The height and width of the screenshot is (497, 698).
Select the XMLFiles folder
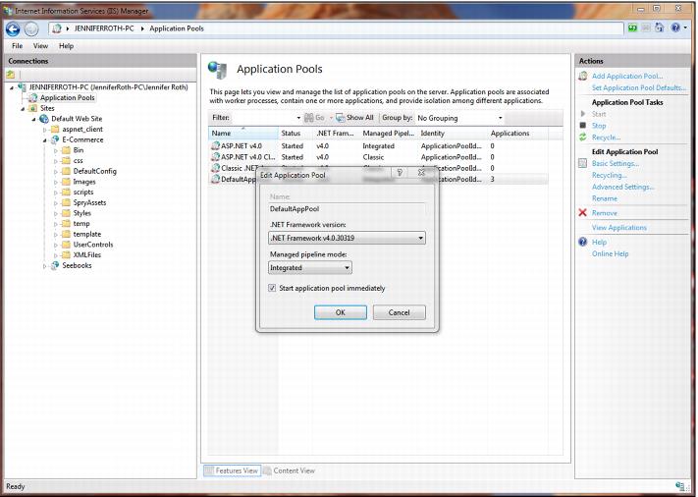tap(86, 255)
